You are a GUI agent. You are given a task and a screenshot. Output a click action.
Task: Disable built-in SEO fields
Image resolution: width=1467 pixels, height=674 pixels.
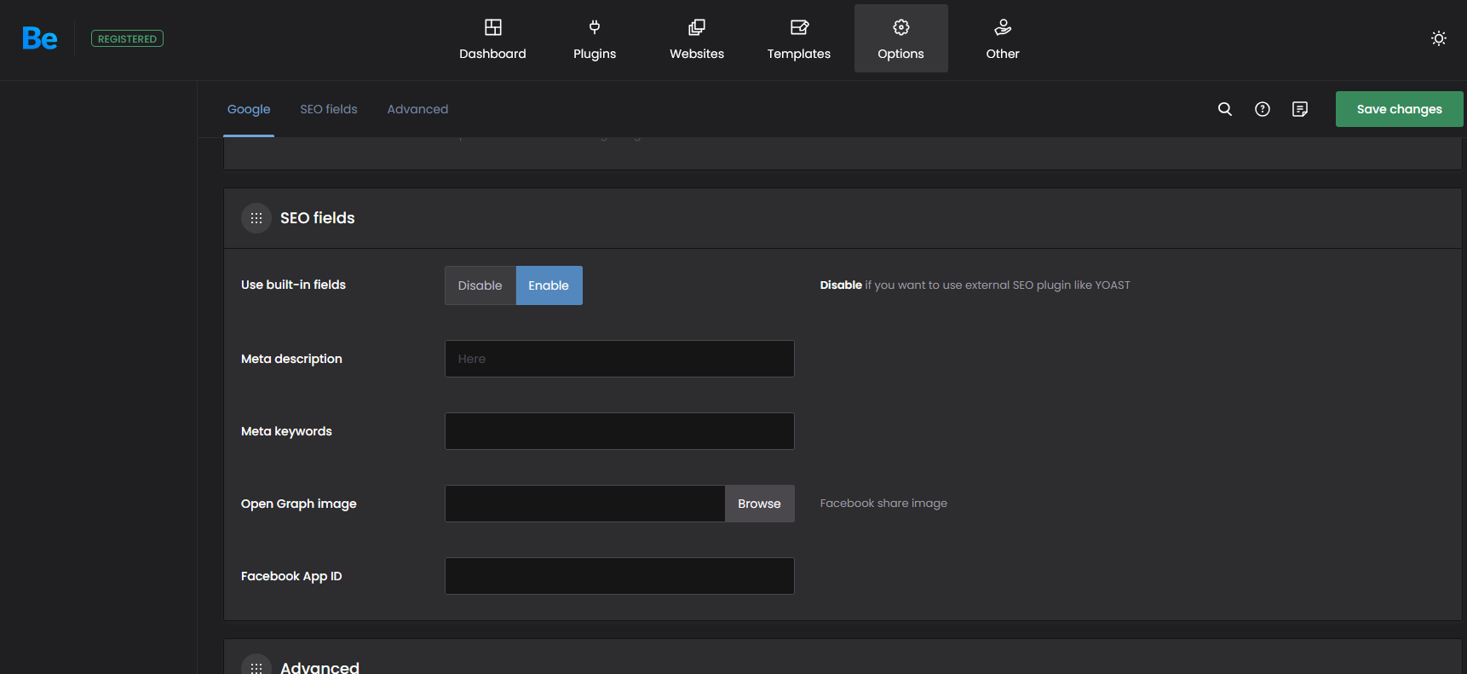point(480,285)
